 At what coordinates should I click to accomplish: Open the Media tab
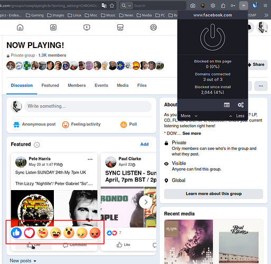coord(123,86)
